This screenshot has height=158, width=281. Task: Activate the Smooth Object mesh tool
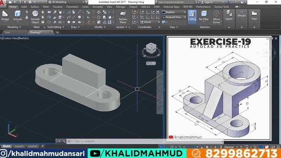(x=35, y=17)
